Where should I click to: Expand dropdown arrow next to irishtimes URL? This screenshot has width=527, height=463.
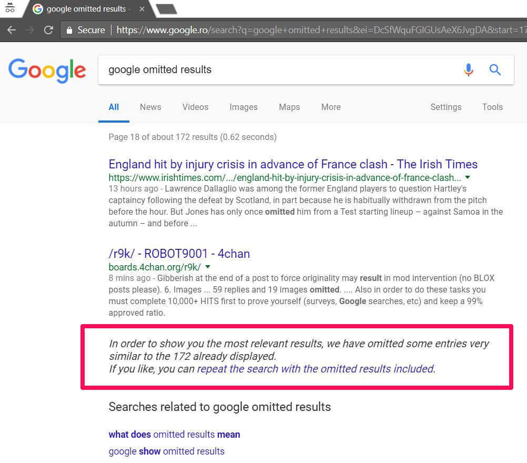click(x=468, y=177)
